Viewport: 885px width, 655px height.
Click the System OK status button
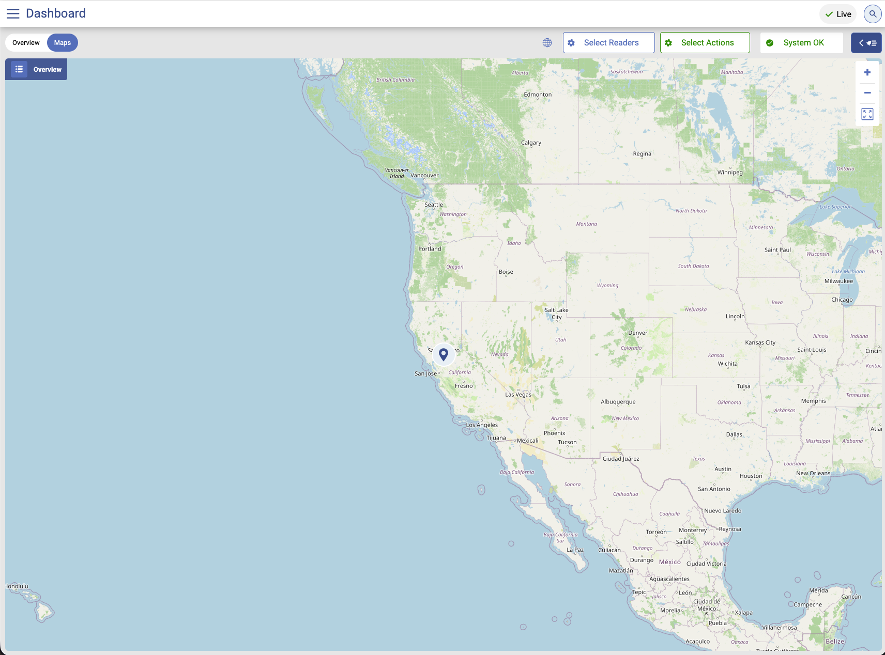(x=802, y=43)
